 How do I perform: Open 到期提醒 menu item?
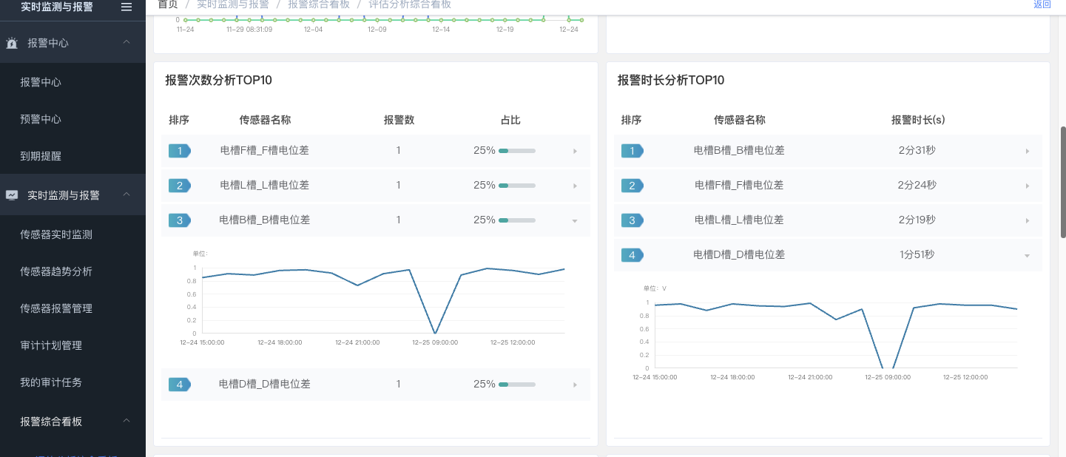tap(41, 156)
